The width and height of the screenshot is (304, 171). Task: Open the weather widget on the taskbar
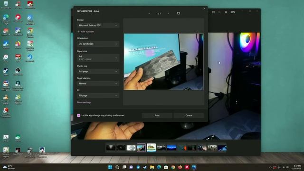[9, 167]
